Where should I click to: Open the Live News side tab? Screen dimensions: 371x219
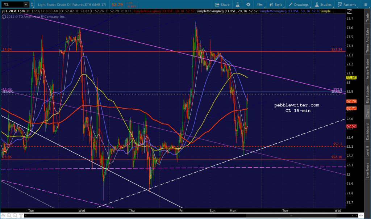click(x=367, y=170)
